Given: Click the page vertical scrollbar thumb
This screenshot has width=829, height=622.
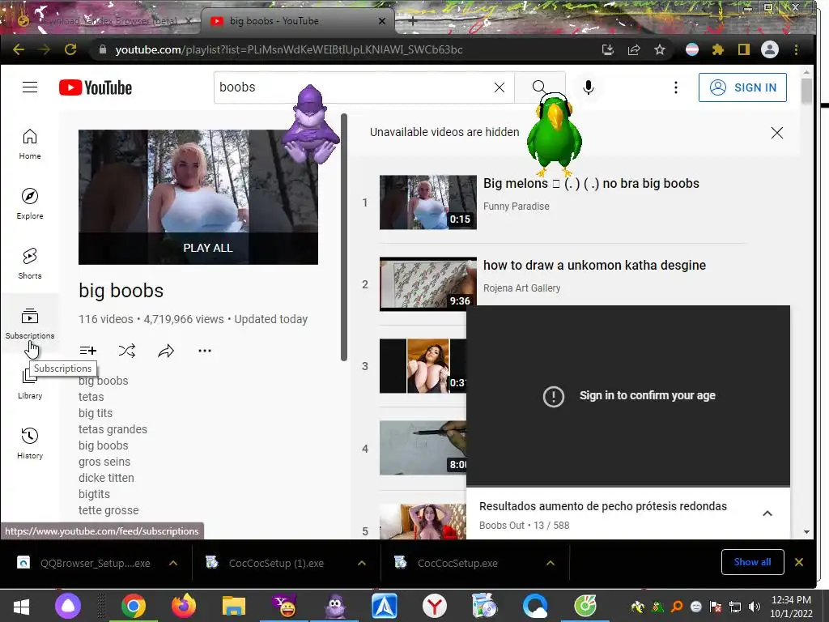Looking at the screenshot, I should click(x=806, y=91).
